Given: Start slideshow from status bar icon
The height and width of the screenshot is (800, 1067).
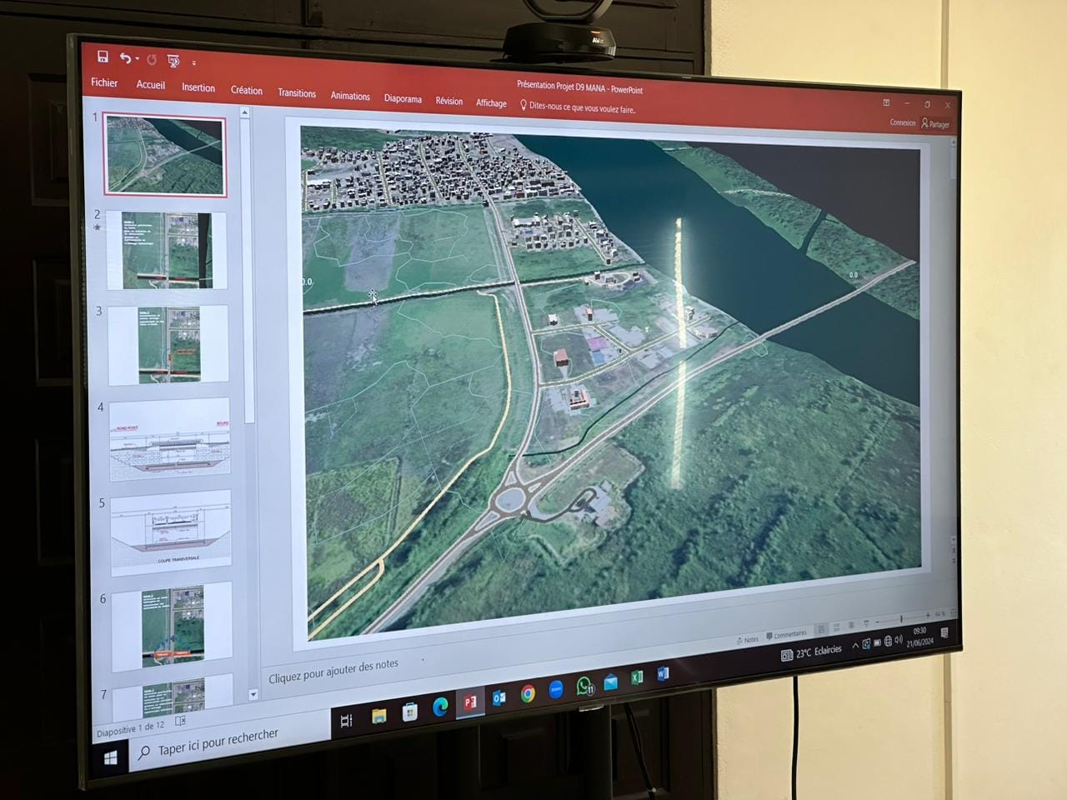Looking at the screenshot, I should click(x=866, y=623).
